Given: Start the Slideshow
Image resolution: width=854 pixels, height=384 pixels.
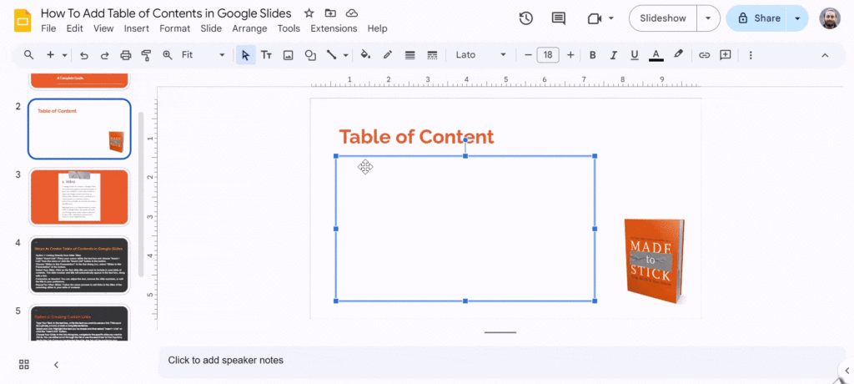Looking at the screenshot, I should [663, 18].
